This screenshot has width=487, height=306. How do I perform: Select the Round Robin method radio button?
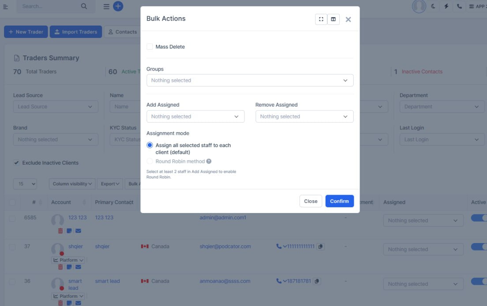coord(150,161)
